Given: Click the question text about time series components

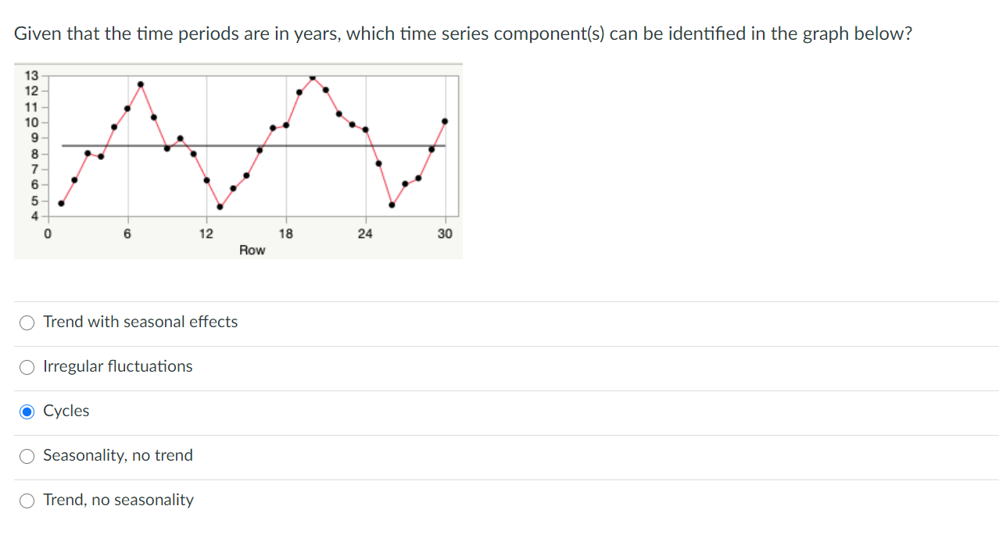Looking at the screenshot, I should [x=463, y=34].
